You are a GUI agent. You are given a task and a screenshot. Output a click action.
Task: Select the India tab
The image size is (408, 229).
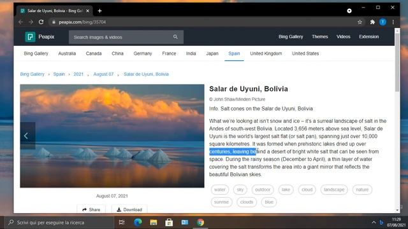[x=191, y=53]
